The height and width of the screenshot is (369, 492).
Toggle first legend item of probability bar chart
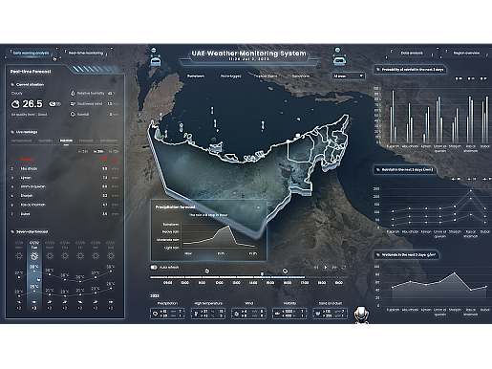pyautogui.click(x=459, y=78)
